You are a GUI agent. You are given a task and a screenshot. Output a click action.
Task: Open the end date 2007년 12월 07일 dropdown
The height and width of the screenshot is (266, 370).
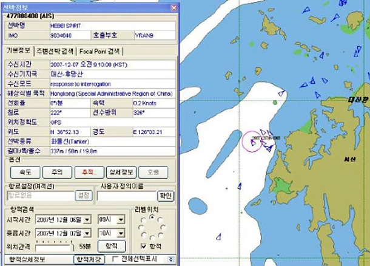click(87, 233)
